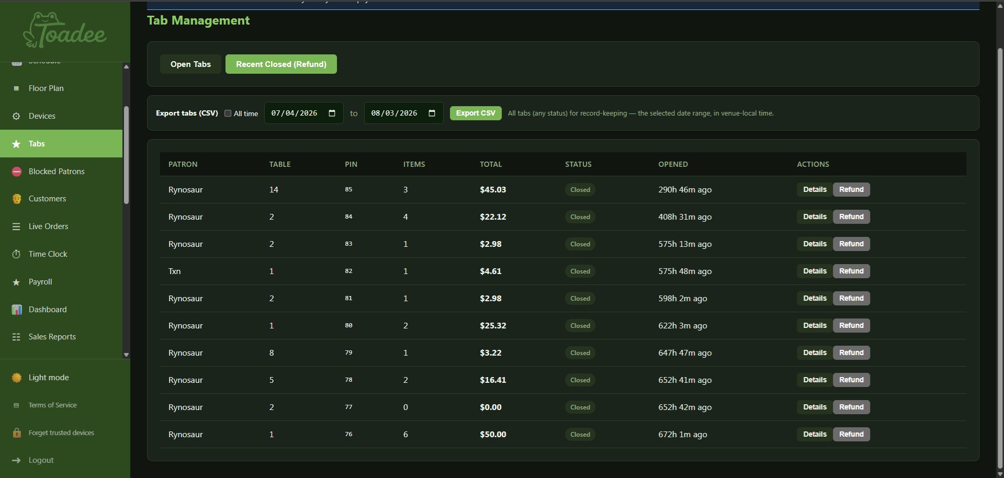
Task: Click the Blocked Patrons red icon
Action: 17,172
